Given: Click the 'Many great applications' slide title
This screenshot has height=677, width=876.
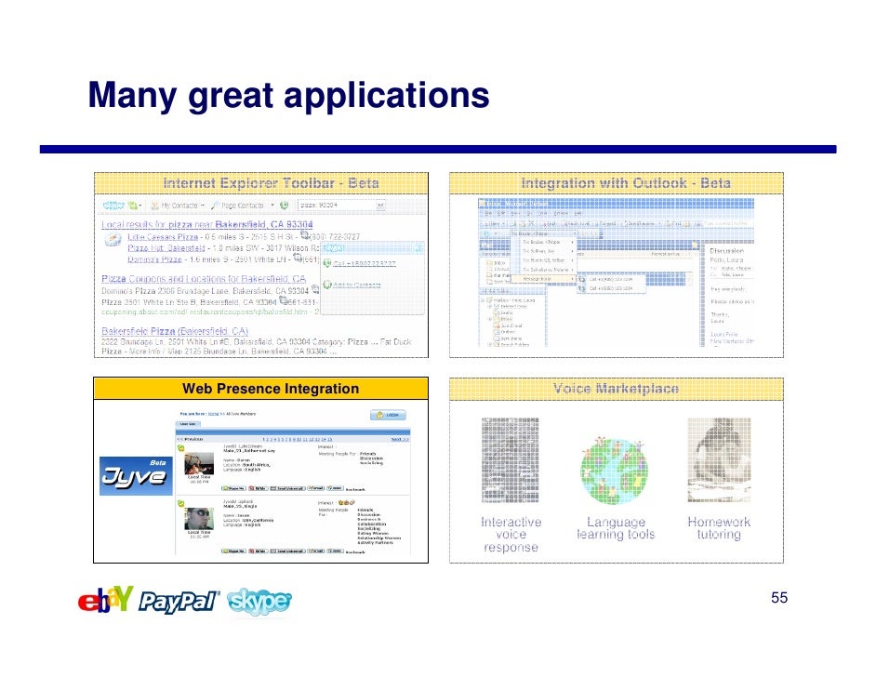Looking at the screenshot, I should pos(289,95).
